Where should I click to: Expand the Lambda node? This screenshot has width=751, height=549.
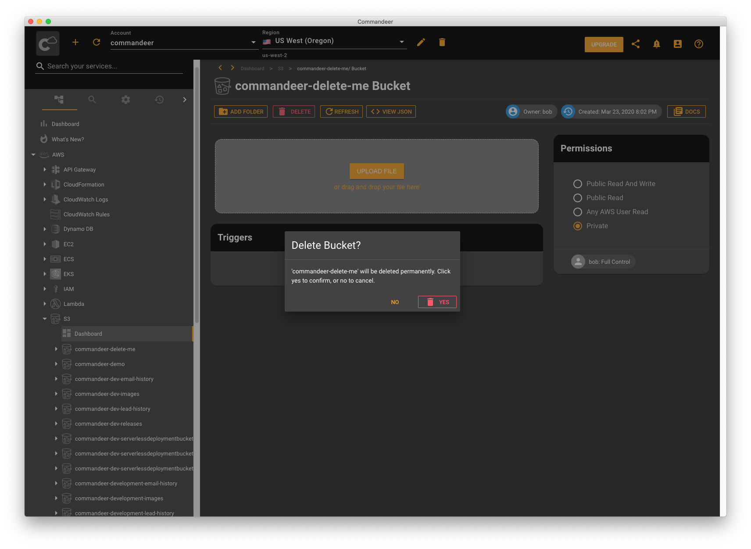(x=45, y=304)
